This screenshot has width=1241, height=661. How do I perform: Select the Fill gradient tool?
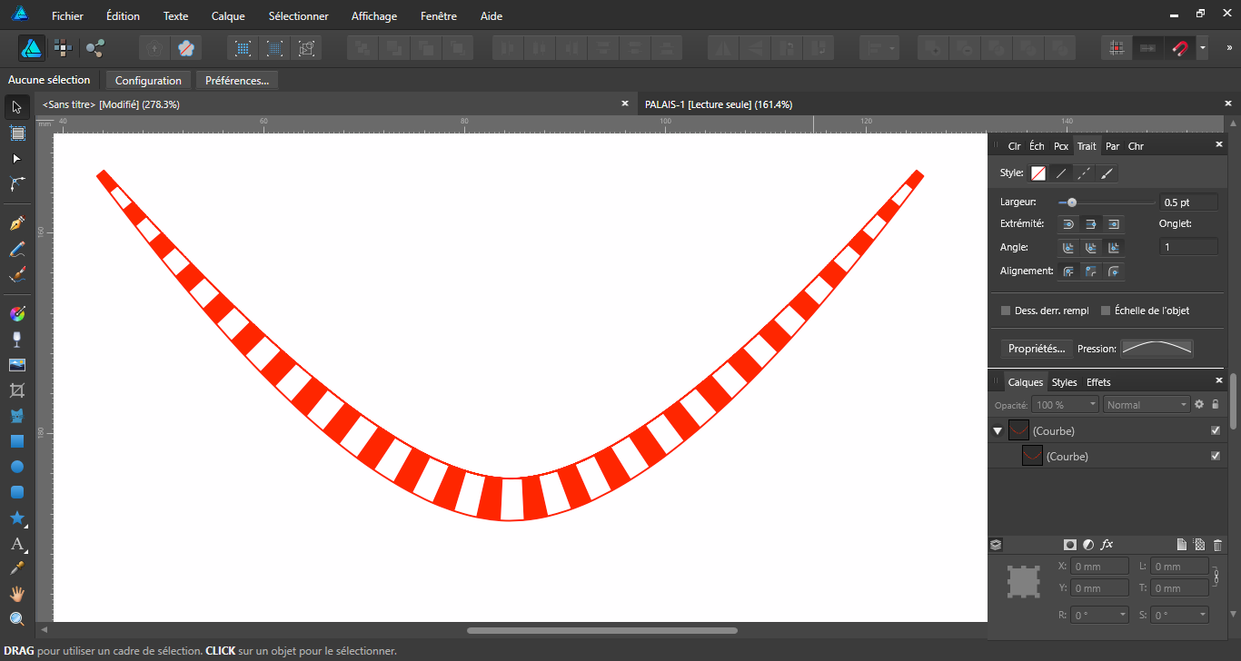click(16, 314)
